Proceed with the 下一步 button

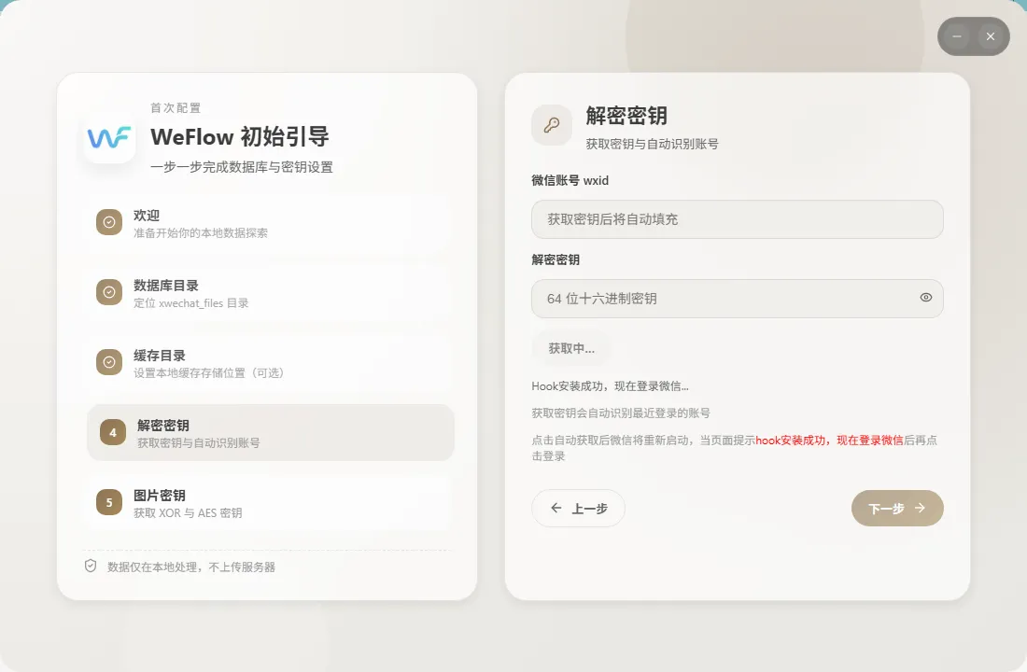[x=897, y=509]
